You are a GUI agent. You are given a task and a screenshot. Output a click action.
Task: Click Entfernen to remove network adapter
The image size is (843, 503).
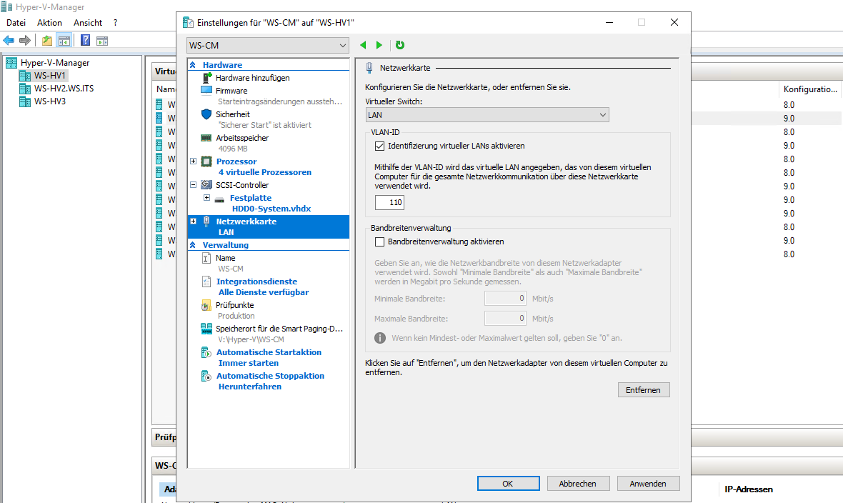(644, 390)
